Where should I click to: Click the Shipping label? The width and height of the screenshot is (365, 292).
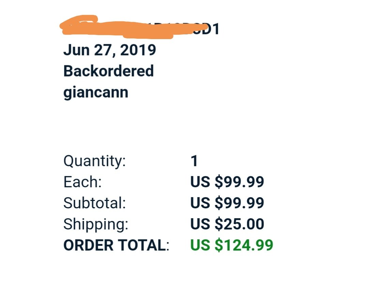96,224
